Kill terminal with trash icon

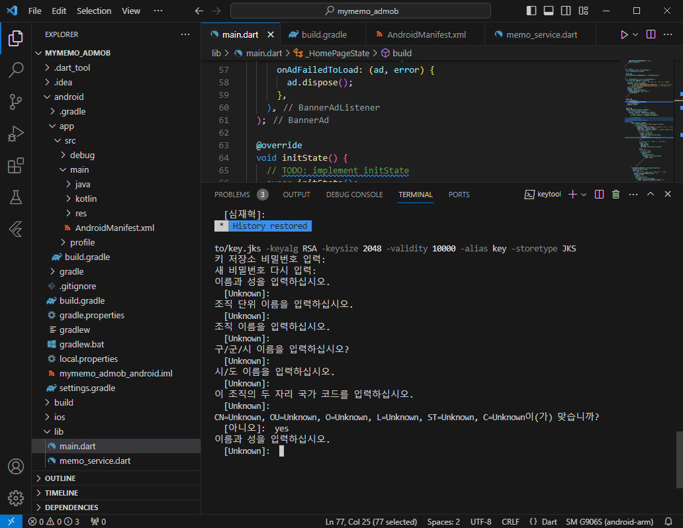tap(615, 195)
